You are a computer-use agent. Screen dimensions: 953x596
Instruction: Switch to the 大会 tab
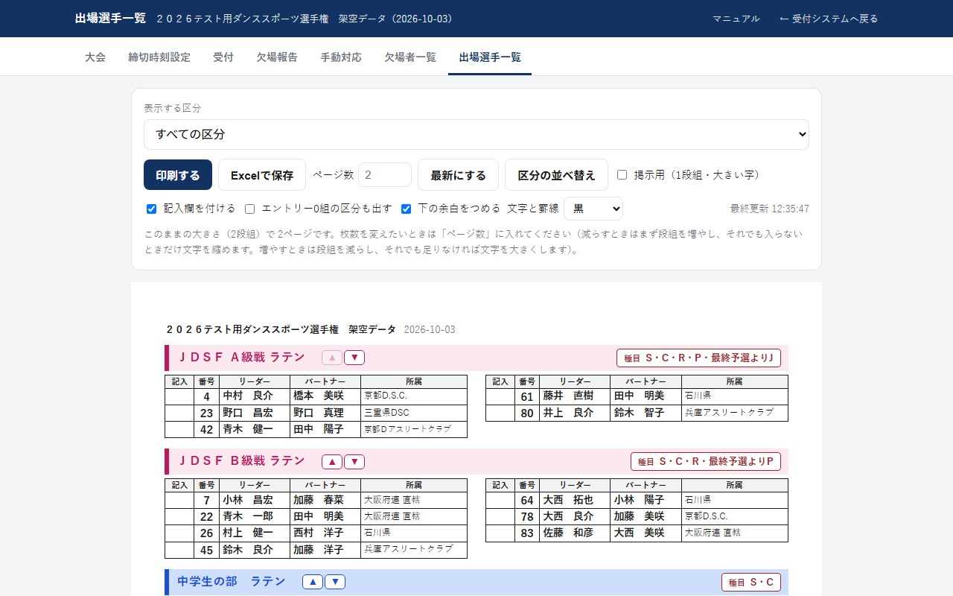(x=95, y=57)
